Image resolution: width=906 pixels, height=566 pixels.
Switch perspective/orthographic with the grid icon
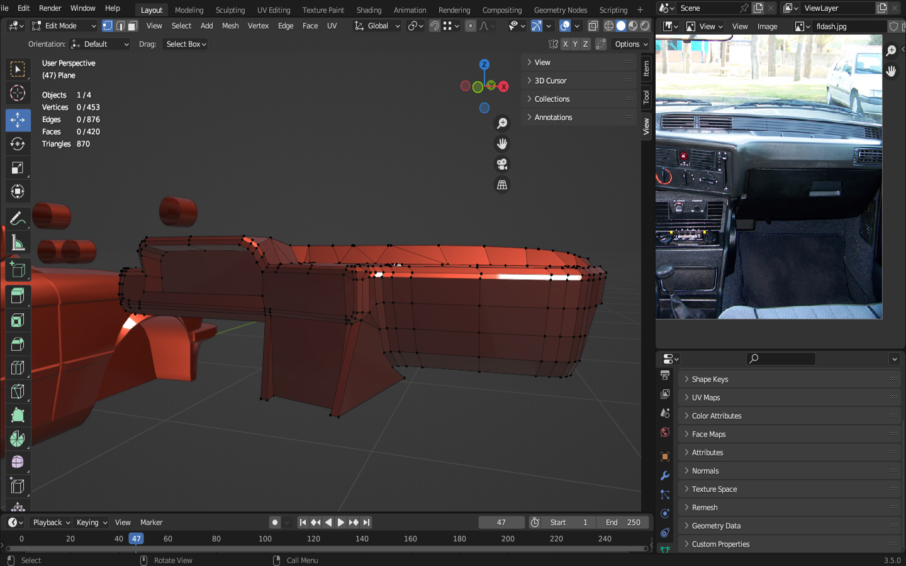click(x=502, y=185)
